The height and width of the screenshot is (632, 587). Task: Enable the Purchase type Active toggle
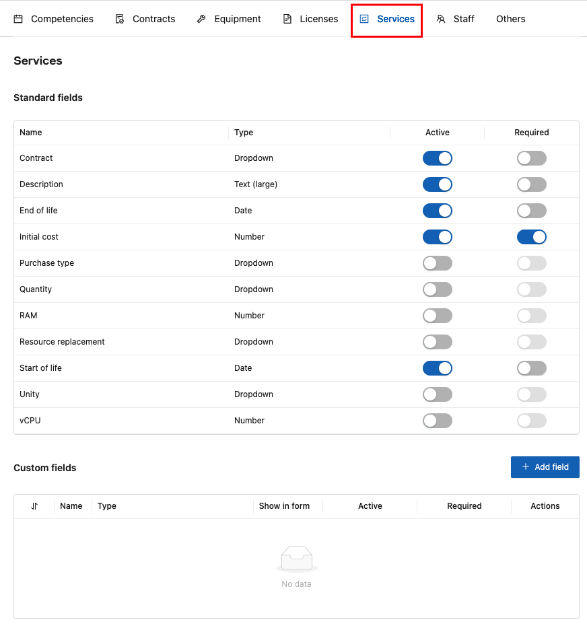tap(437, 263)
